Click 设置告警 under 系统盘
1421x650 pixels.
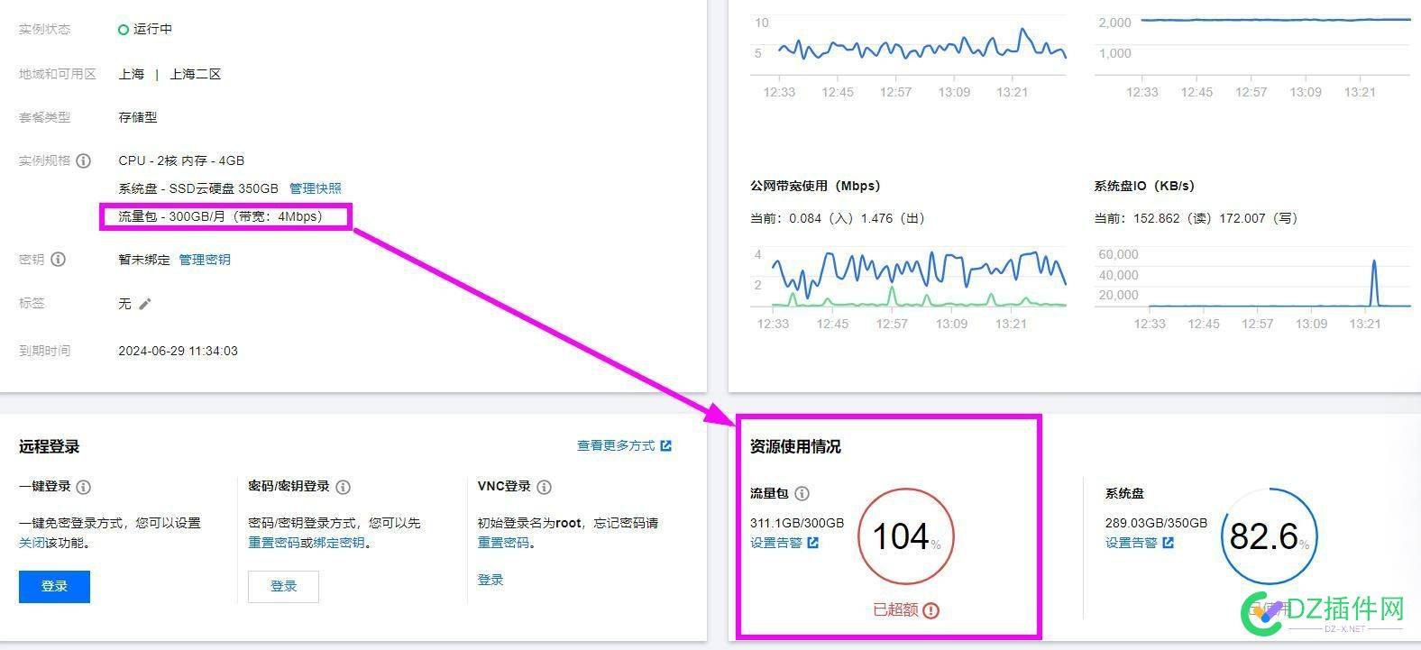point(1132,543)
